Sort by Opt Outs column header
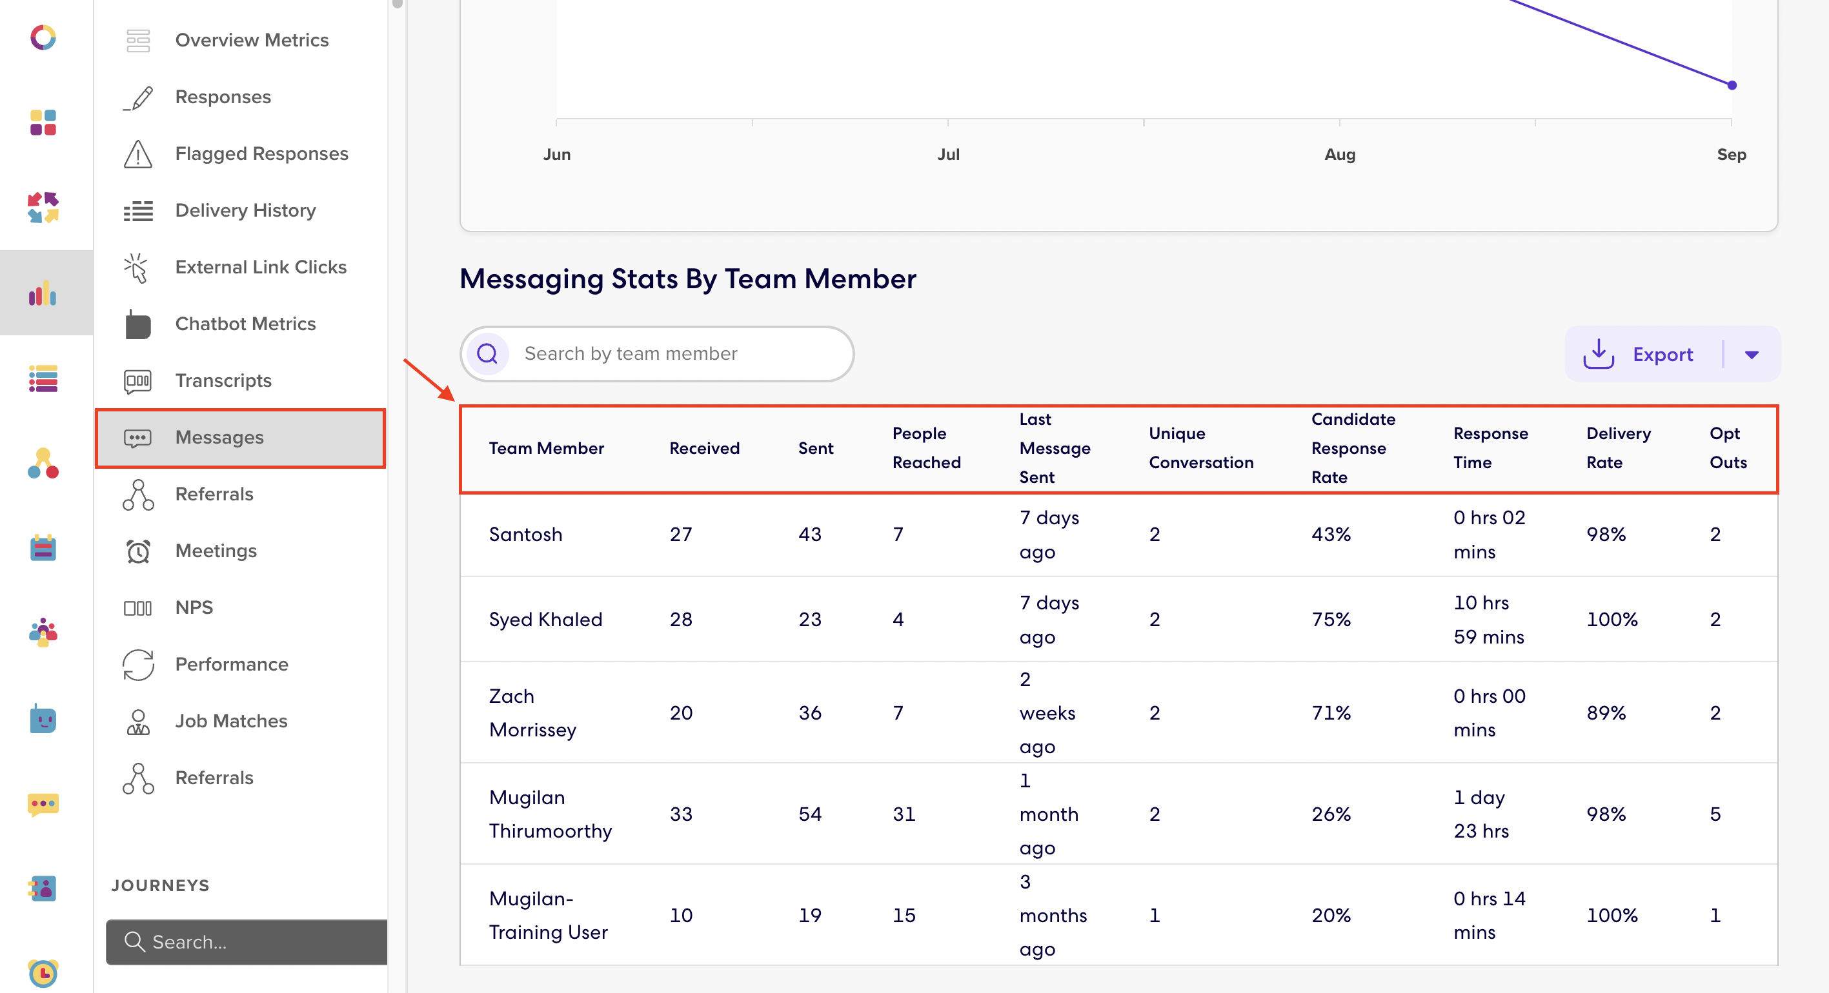Viewport: 1829px width, 993px height. (1728, 448)
